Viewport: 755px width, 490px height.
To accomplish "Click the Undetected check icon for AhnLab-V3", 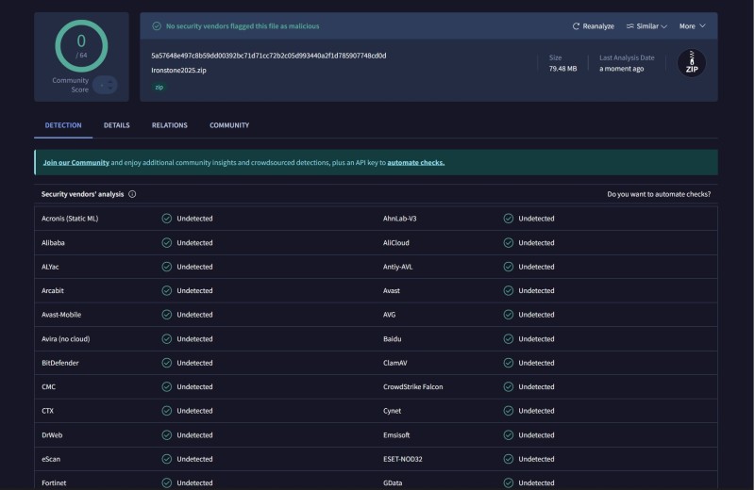I will [x=508, y=219].
